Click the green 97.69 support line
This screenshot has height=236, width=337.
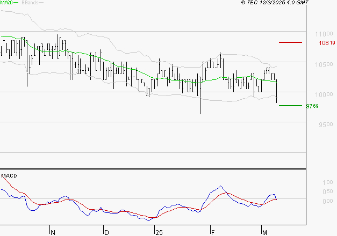(290, 106)
